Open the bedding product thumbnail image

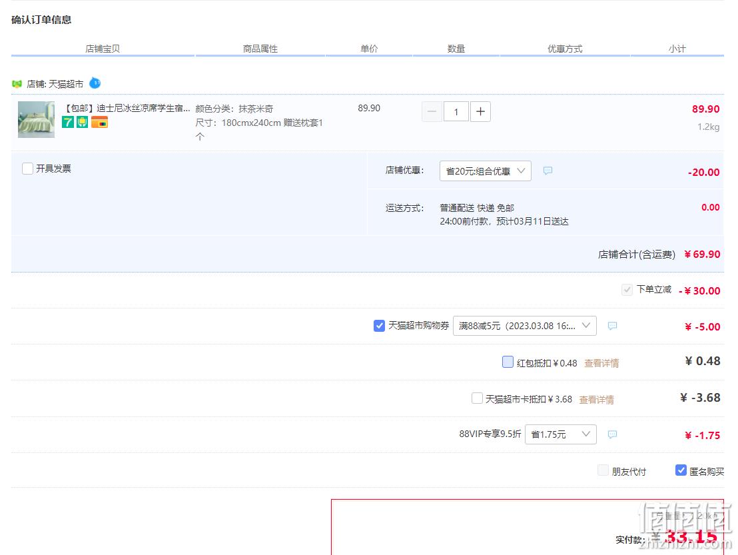[x=36, y=119]
